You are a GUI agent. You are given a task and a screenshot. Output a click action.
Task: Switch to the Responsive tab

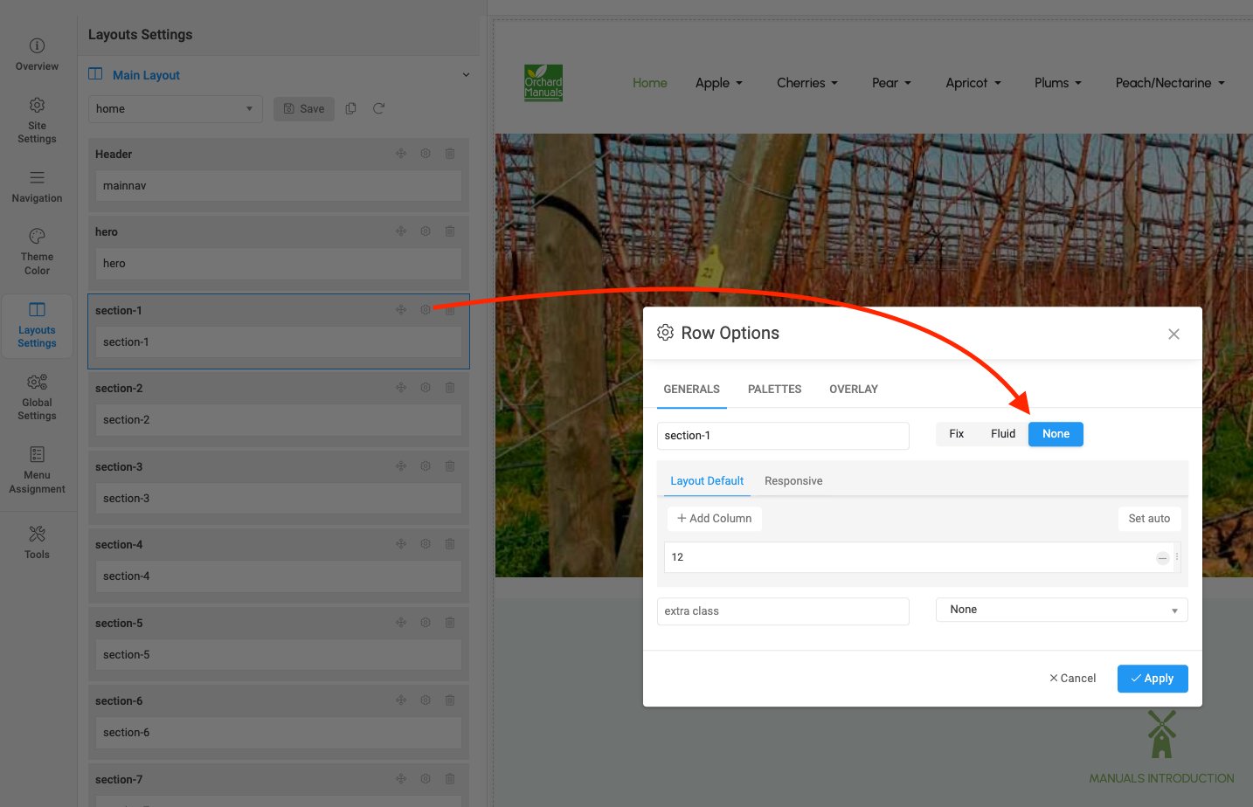[x=793, y=481]
